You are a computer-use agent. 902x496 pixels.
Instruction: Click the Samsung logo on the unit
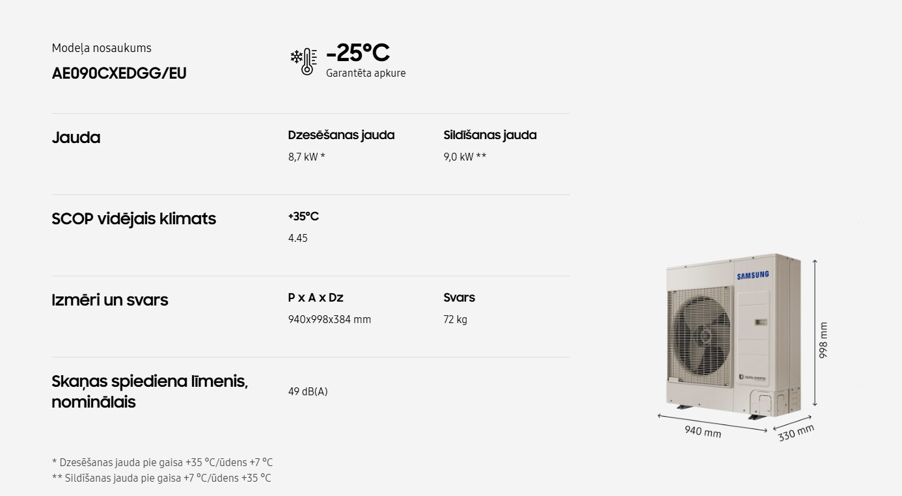[x=753, y=276]
